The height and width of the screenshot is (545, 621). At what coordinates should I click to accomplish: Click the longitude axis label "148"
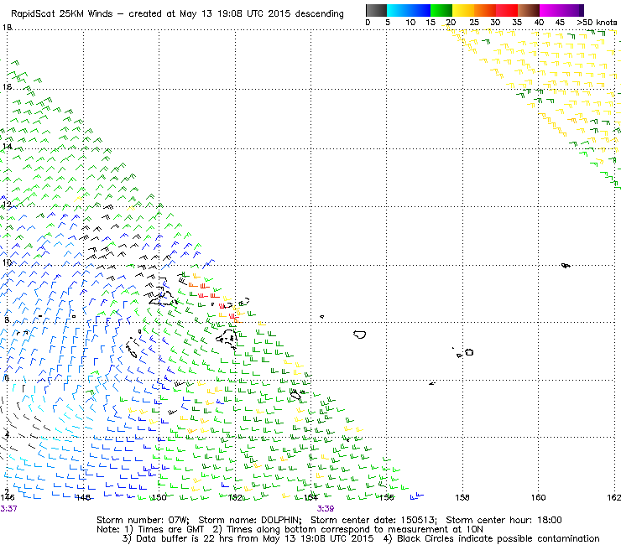(x=84, y=497)
